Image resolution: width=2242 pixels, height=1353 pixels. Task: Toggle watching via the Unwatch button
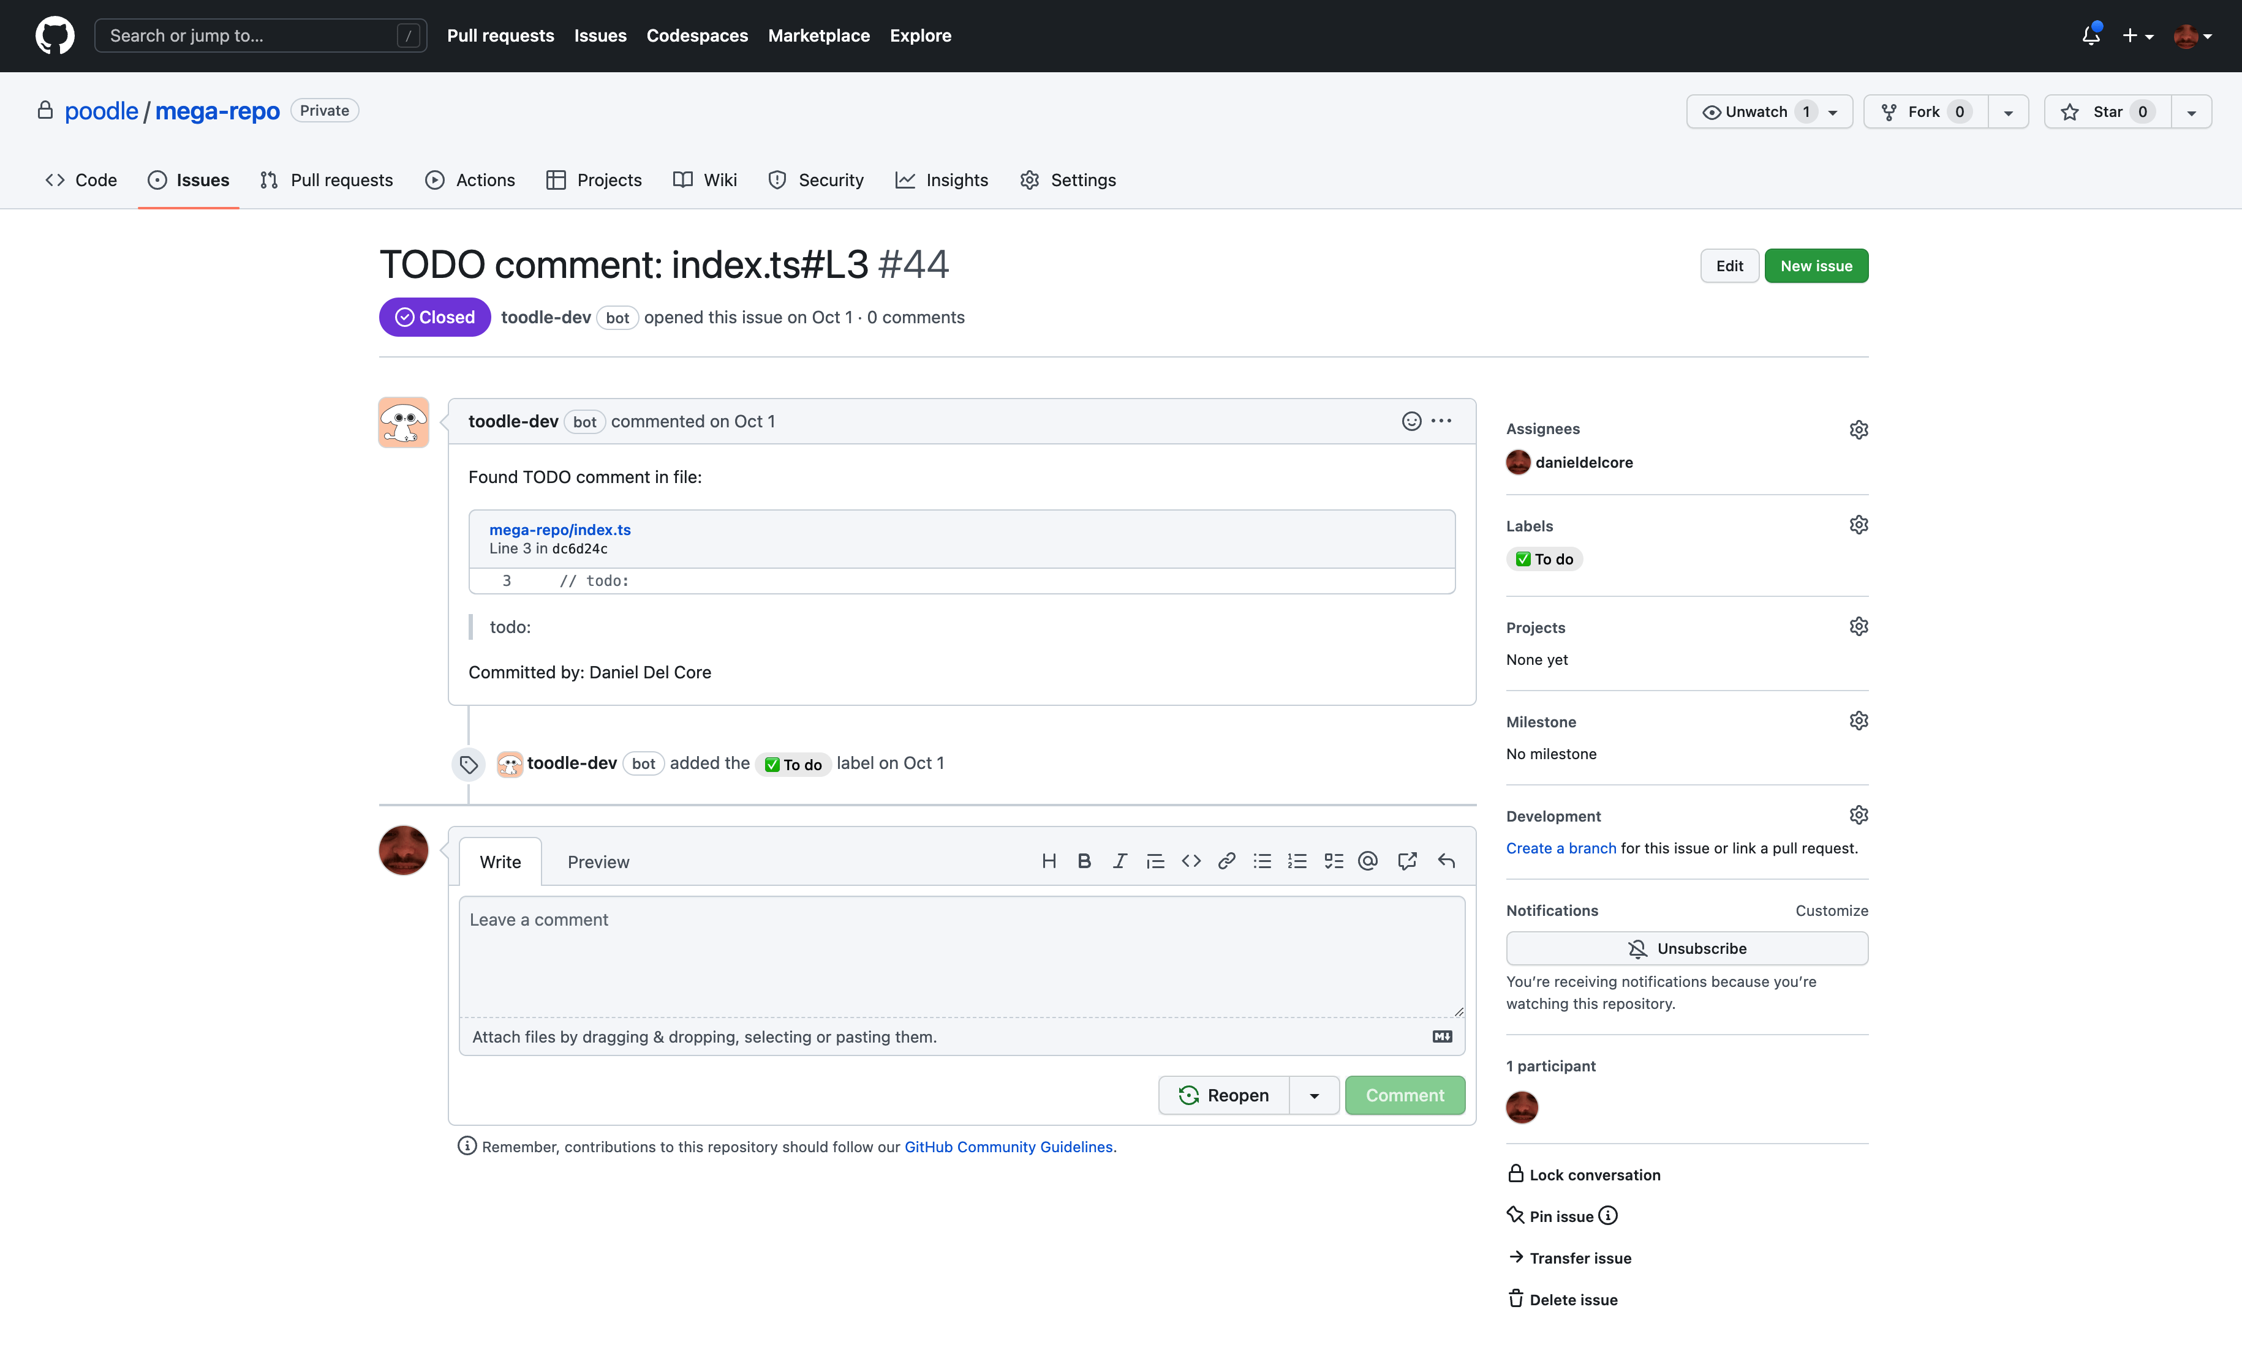1755,112
